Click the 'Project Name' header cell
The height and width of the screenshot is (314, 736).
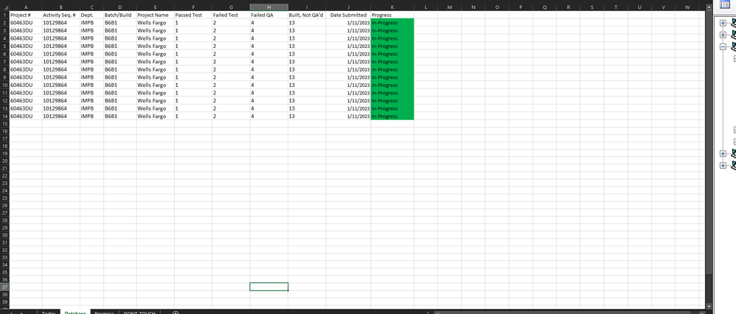coord(156,15)
